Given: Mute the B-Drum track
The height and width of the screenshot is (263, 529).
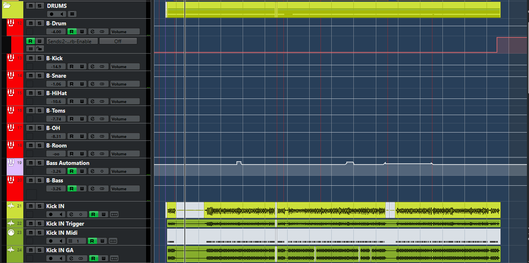Looking at the screenshot, I should [x=30, y=23].
